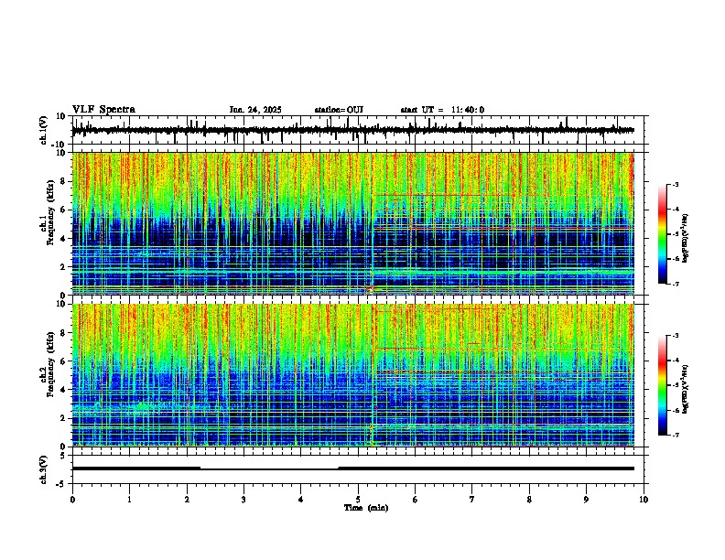Image resolution: width=725 pixels, height=560 pixels.
Task: Click the "-7" tick on lower colorbar
Action: pos(675,435)
